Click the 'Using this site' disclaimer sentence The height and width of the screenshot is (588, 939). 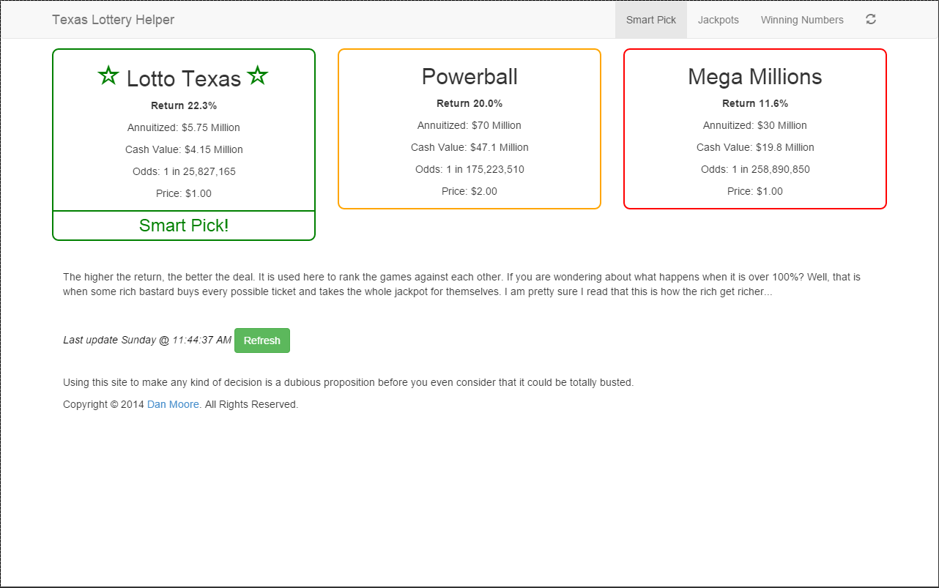(x=348, y=382)
